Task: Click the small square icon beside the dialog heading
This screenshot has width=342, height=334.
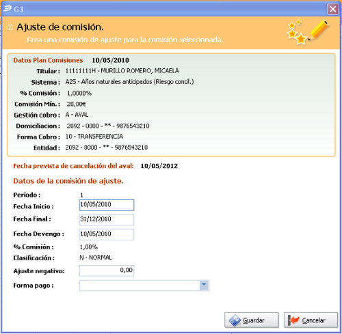Action: tap(10, 27)
